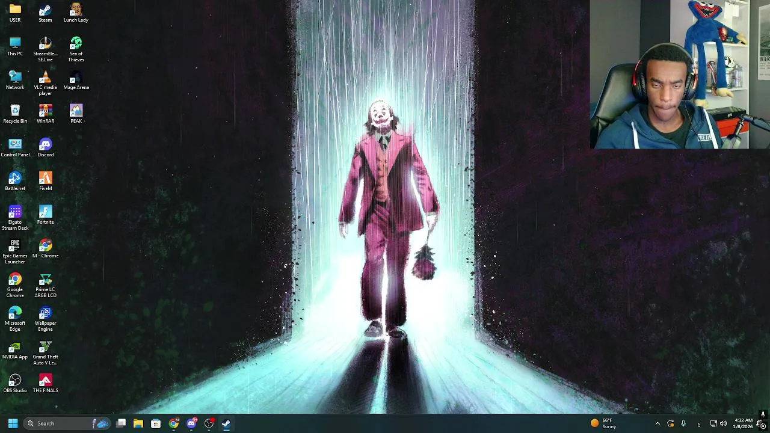
Task: Open the USER folder desktop icon
Action: [x=15, y=13]
